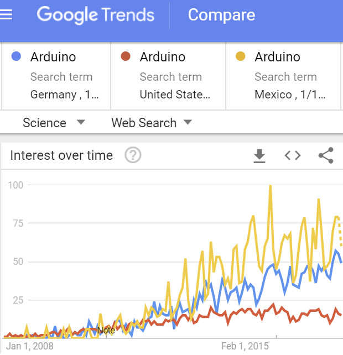Click the Jan 1, 2008 axis label

click(x=30, y=346)
